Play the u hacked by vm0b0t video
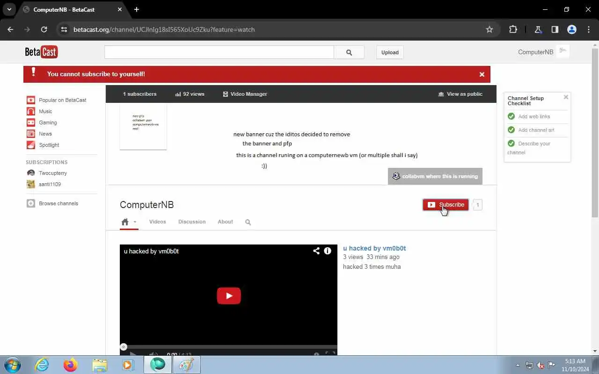 (229, 295)
